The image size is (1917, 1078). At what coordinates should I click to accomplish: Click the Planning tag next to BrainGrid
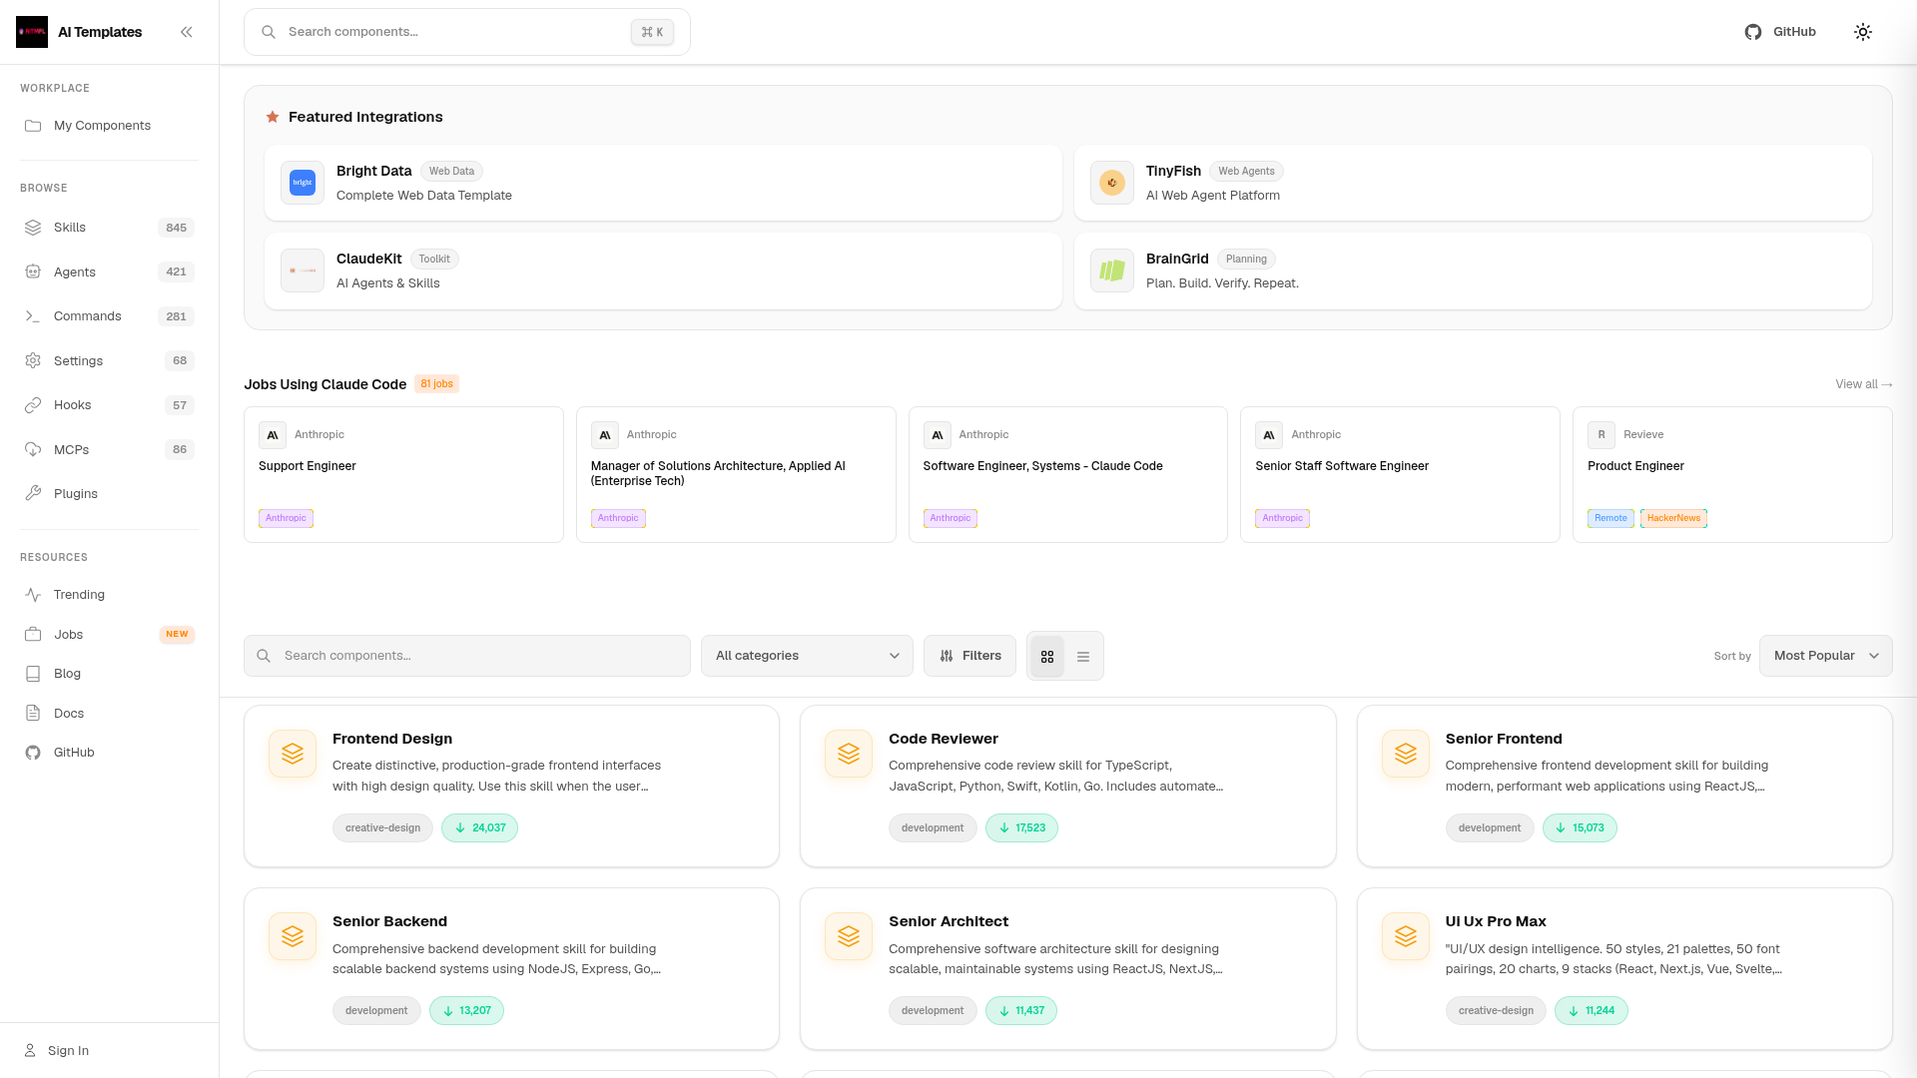click(1246, 260)
